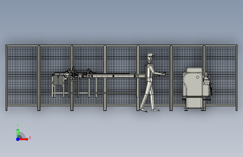Image resolution: width=243 pixels, height=157 pixels.
Task: Click the green Y axis arrow of the triad
Action: [18, 133]
